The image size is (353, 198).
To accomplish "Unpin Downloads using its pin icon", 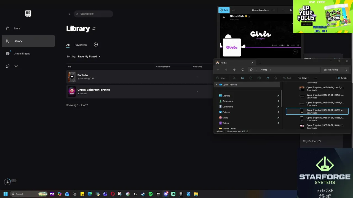I will 278,101.
